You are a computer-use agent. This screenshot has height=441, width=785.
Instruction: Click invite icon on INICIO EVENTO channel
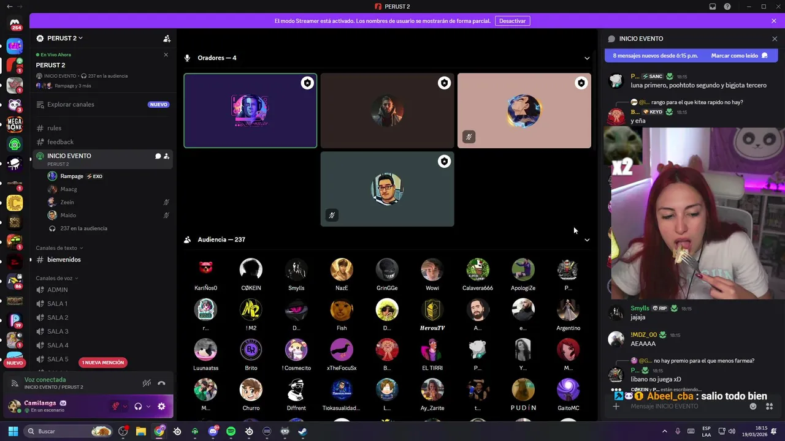(166, 156)
